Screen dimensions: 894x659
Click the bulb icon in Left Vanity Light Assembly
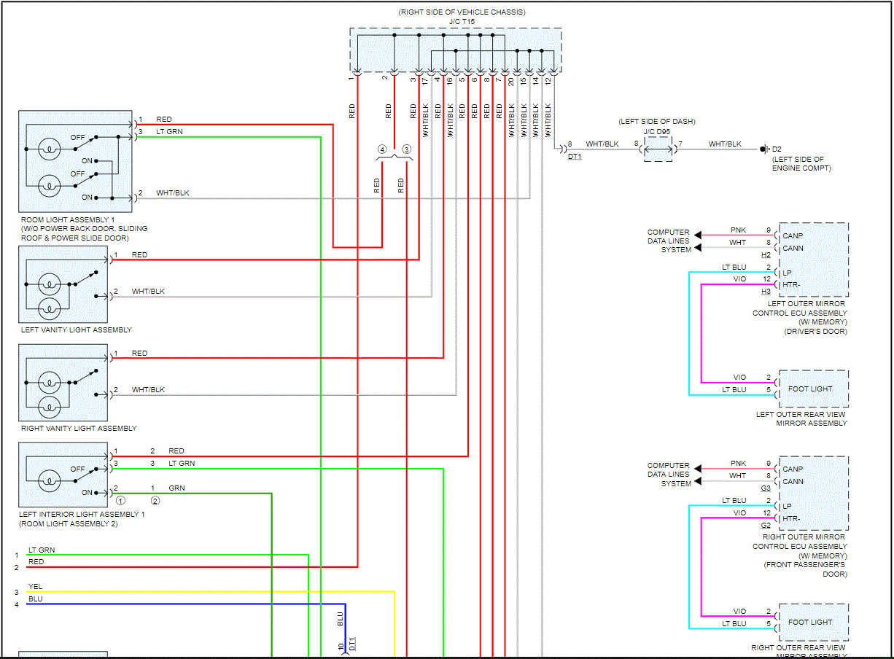tap(49, 283)
